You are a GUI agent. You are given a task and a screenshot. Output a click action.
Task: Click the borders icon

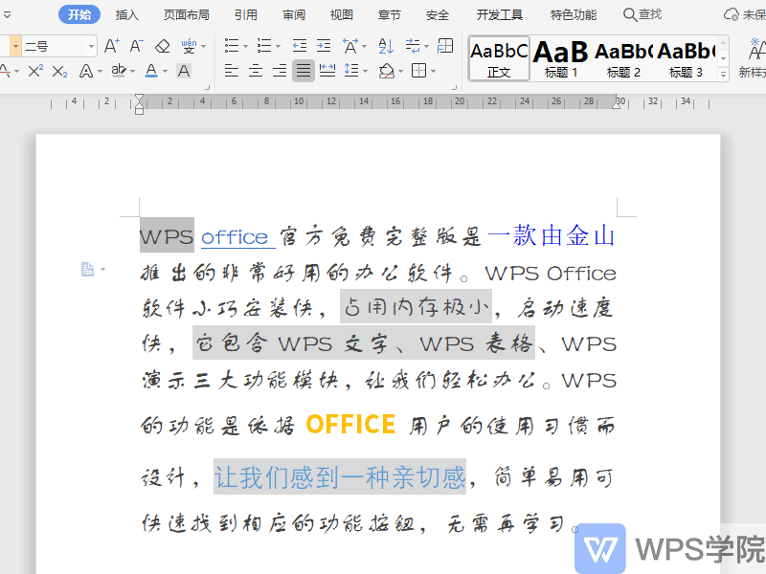point(419,71)
